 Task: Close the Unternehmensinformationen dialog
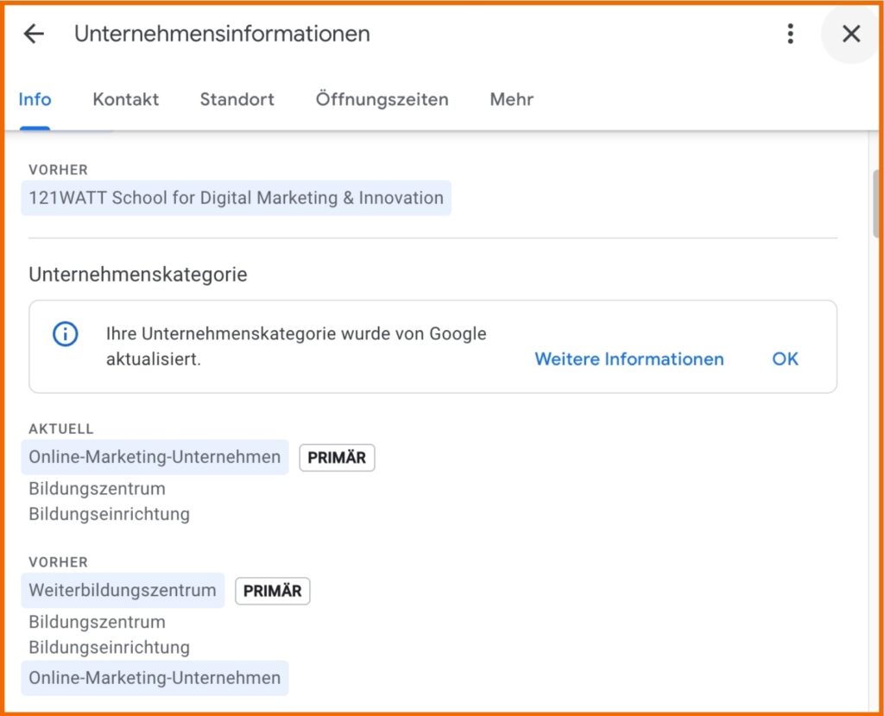(850, 34)
